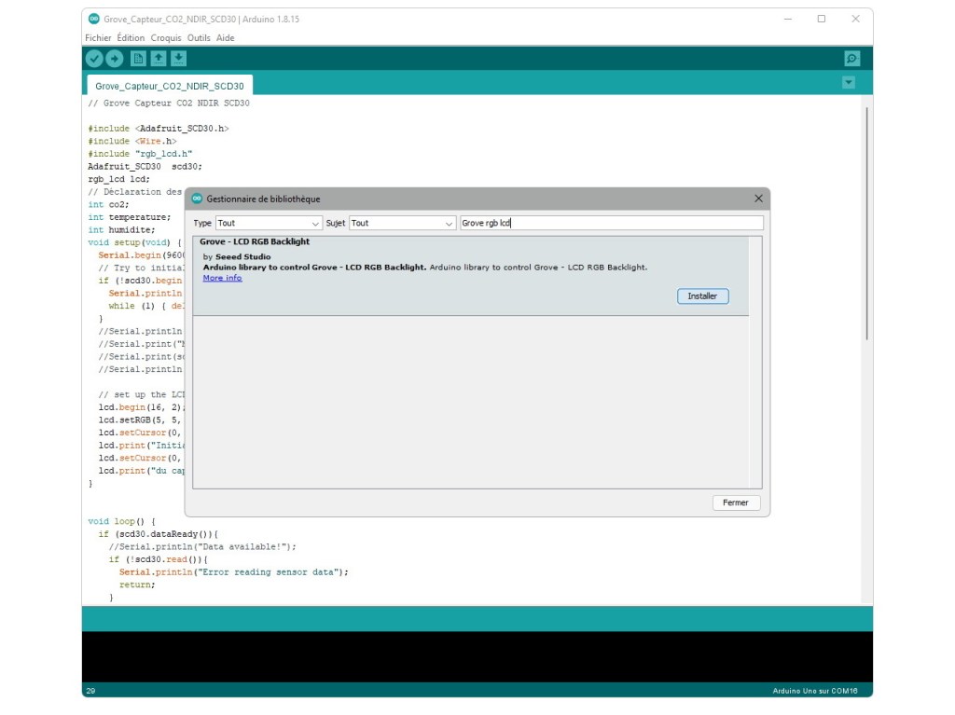
Task: Open the Fichier menu
Action: [98, 38]
